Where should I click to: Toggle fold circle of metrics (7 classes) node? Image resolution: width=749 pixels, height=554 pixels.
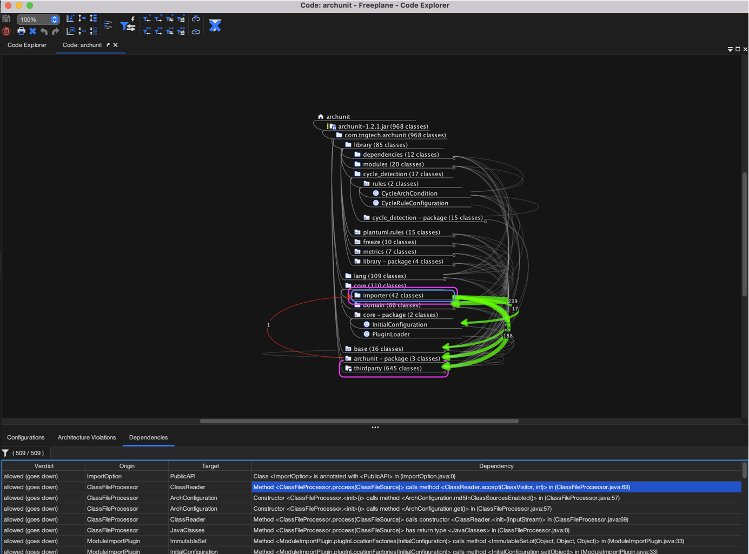pos(454,256)
